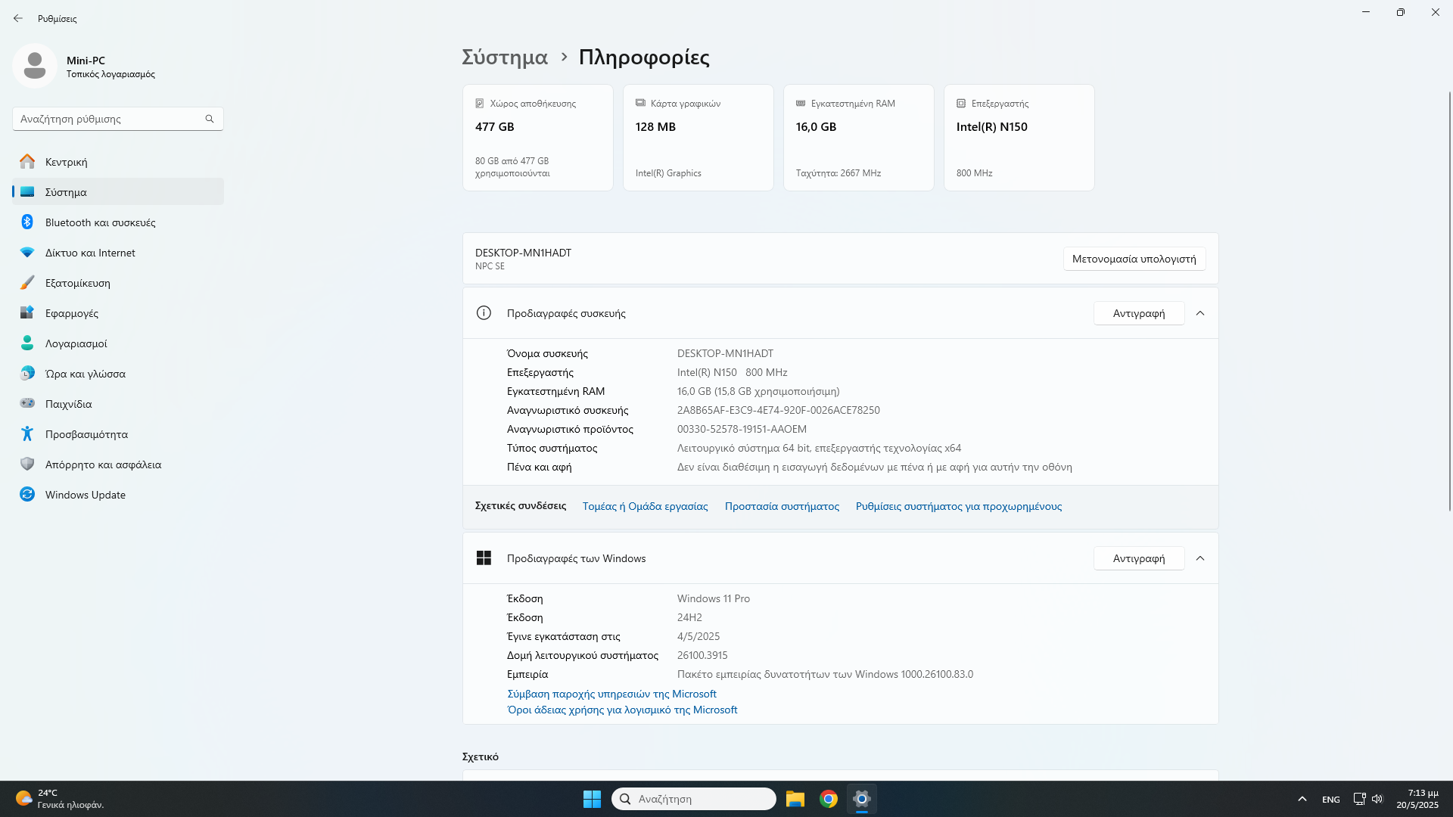Open Προστασία συστήματος link

(782, 506)
